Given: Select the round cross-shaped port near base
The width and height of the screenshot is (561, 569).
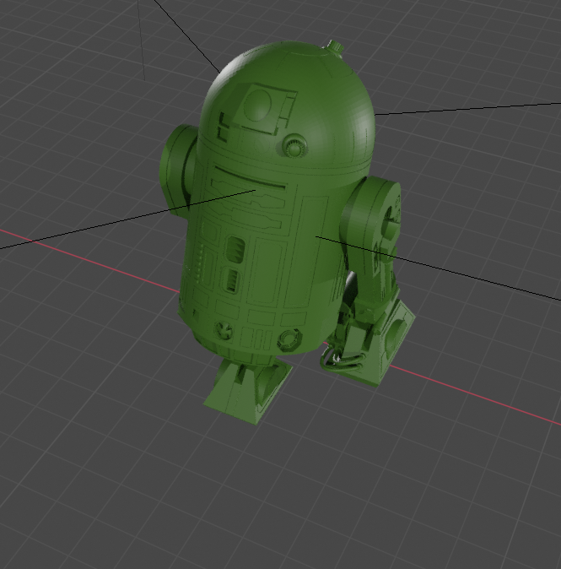Looking at the screenshot, I should (x=224, y=330).
